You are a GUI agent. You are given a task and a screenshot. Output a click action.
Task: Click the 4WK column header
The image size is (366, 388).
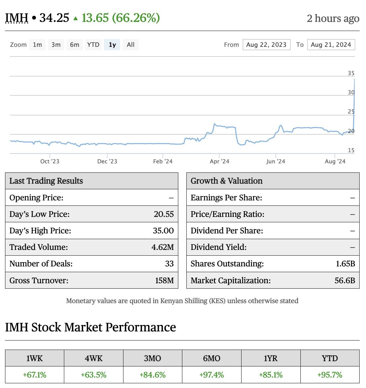(x=94, y=358)
